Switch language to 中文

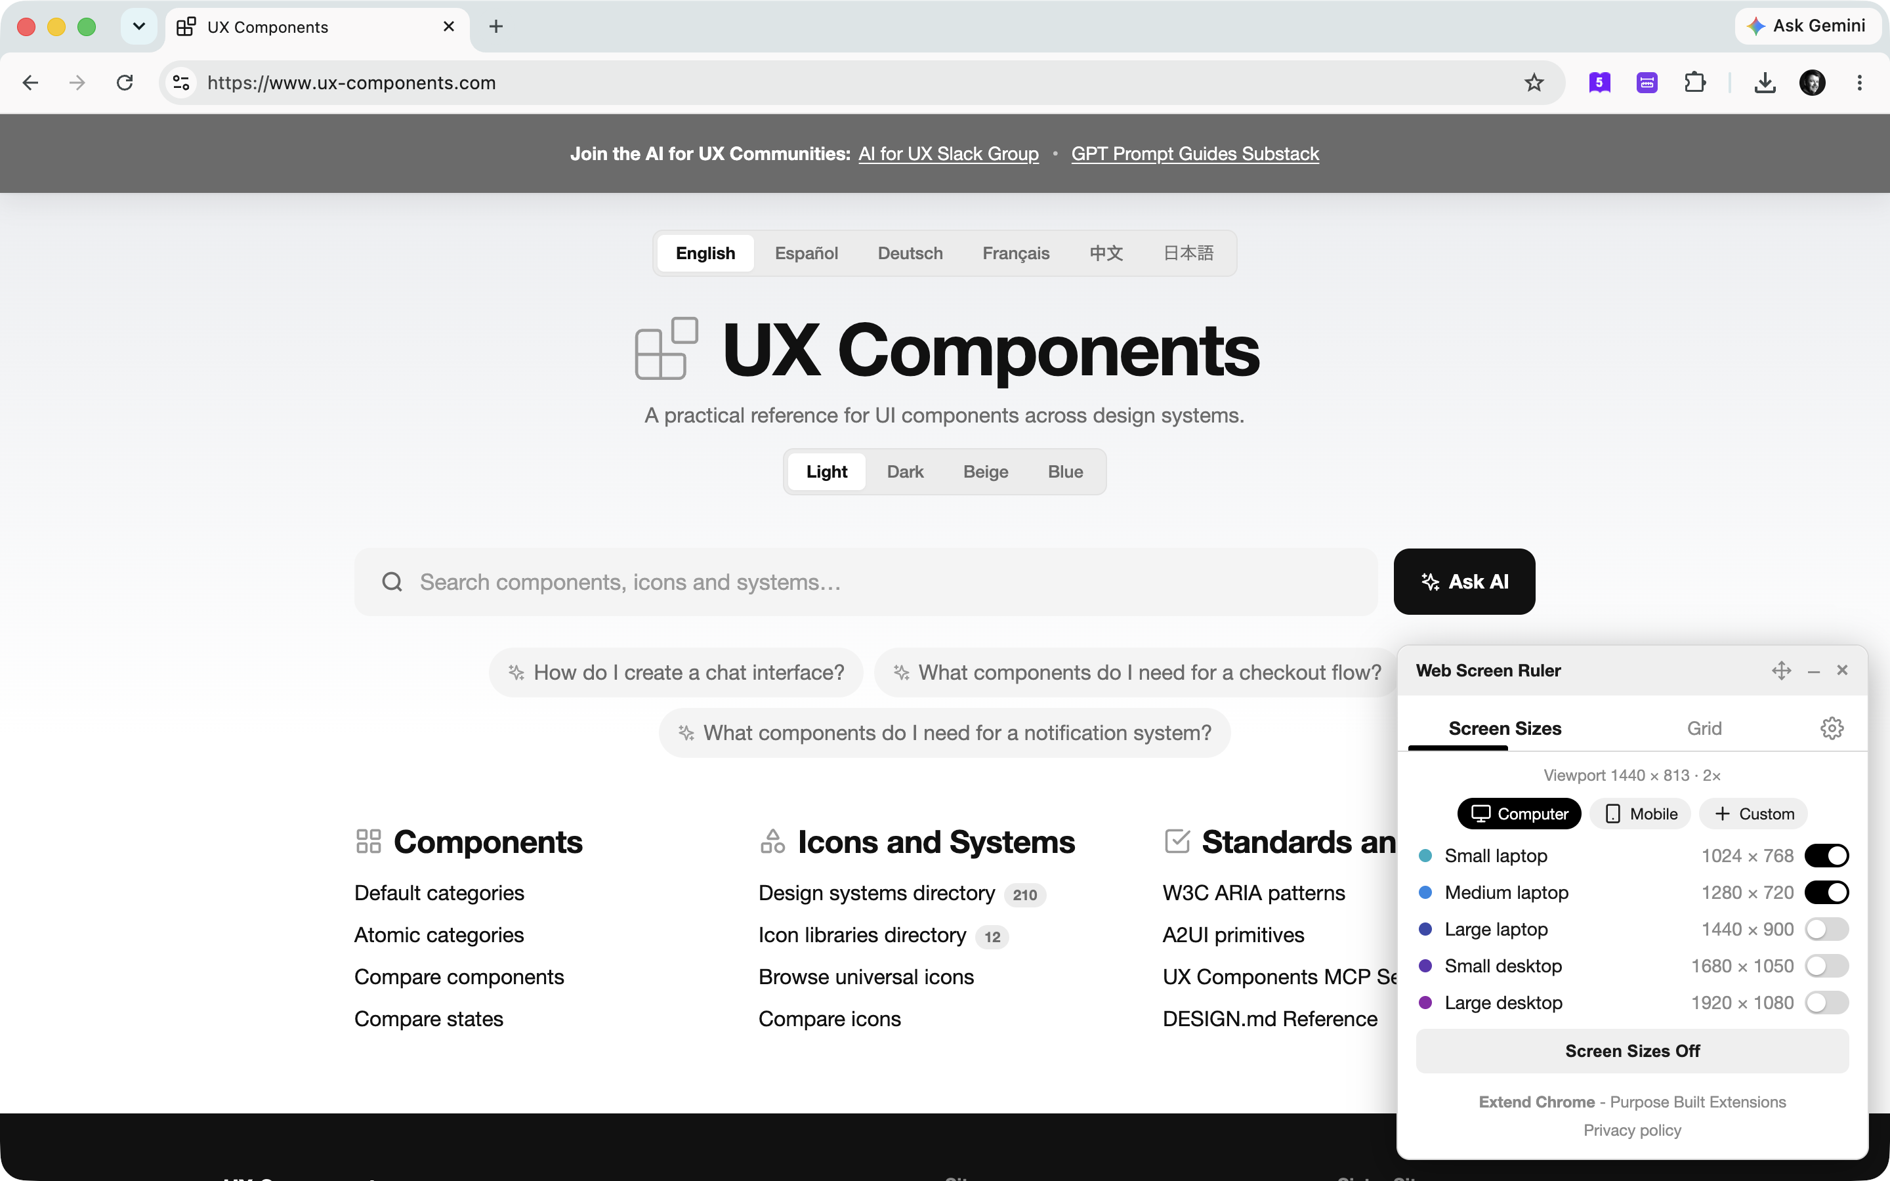coord(1106,253)
